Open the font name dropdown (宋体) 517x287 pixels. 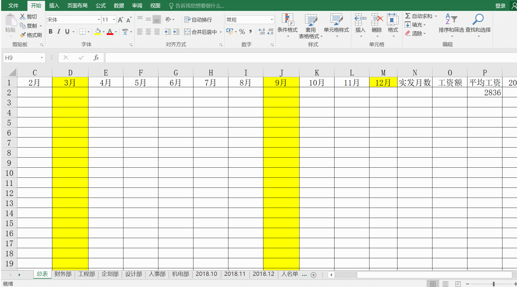click(99, 20)
